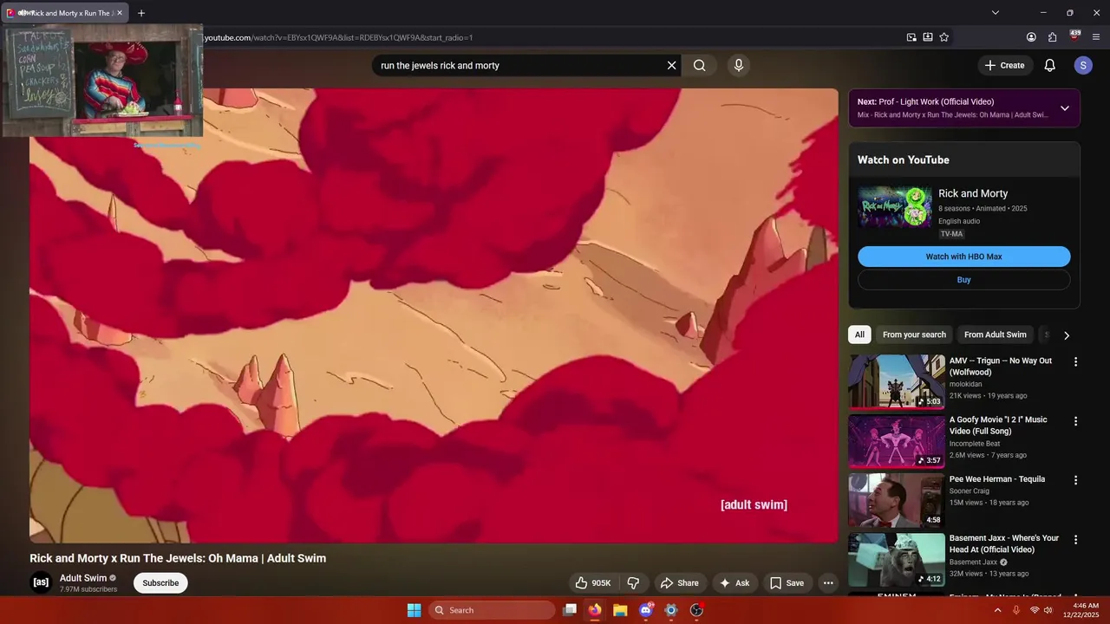The height and width of the screenshot is (624, 1110).
Task: Open options for A Goofy Movie video
Action: coord(1075,421)
